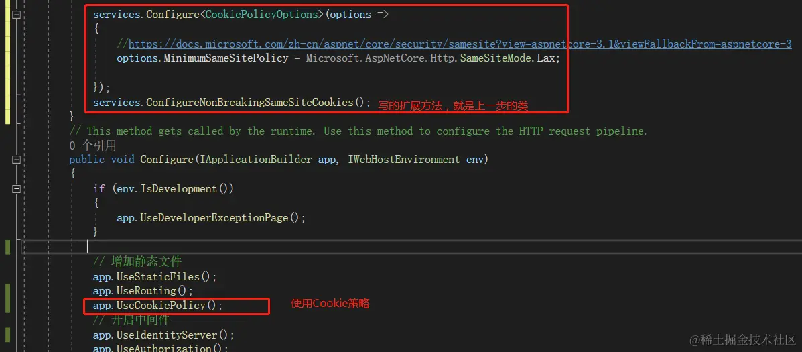The image size is (802, 352).
Task: Click the app.UseAuthorization() line
Action: point(161,349)
